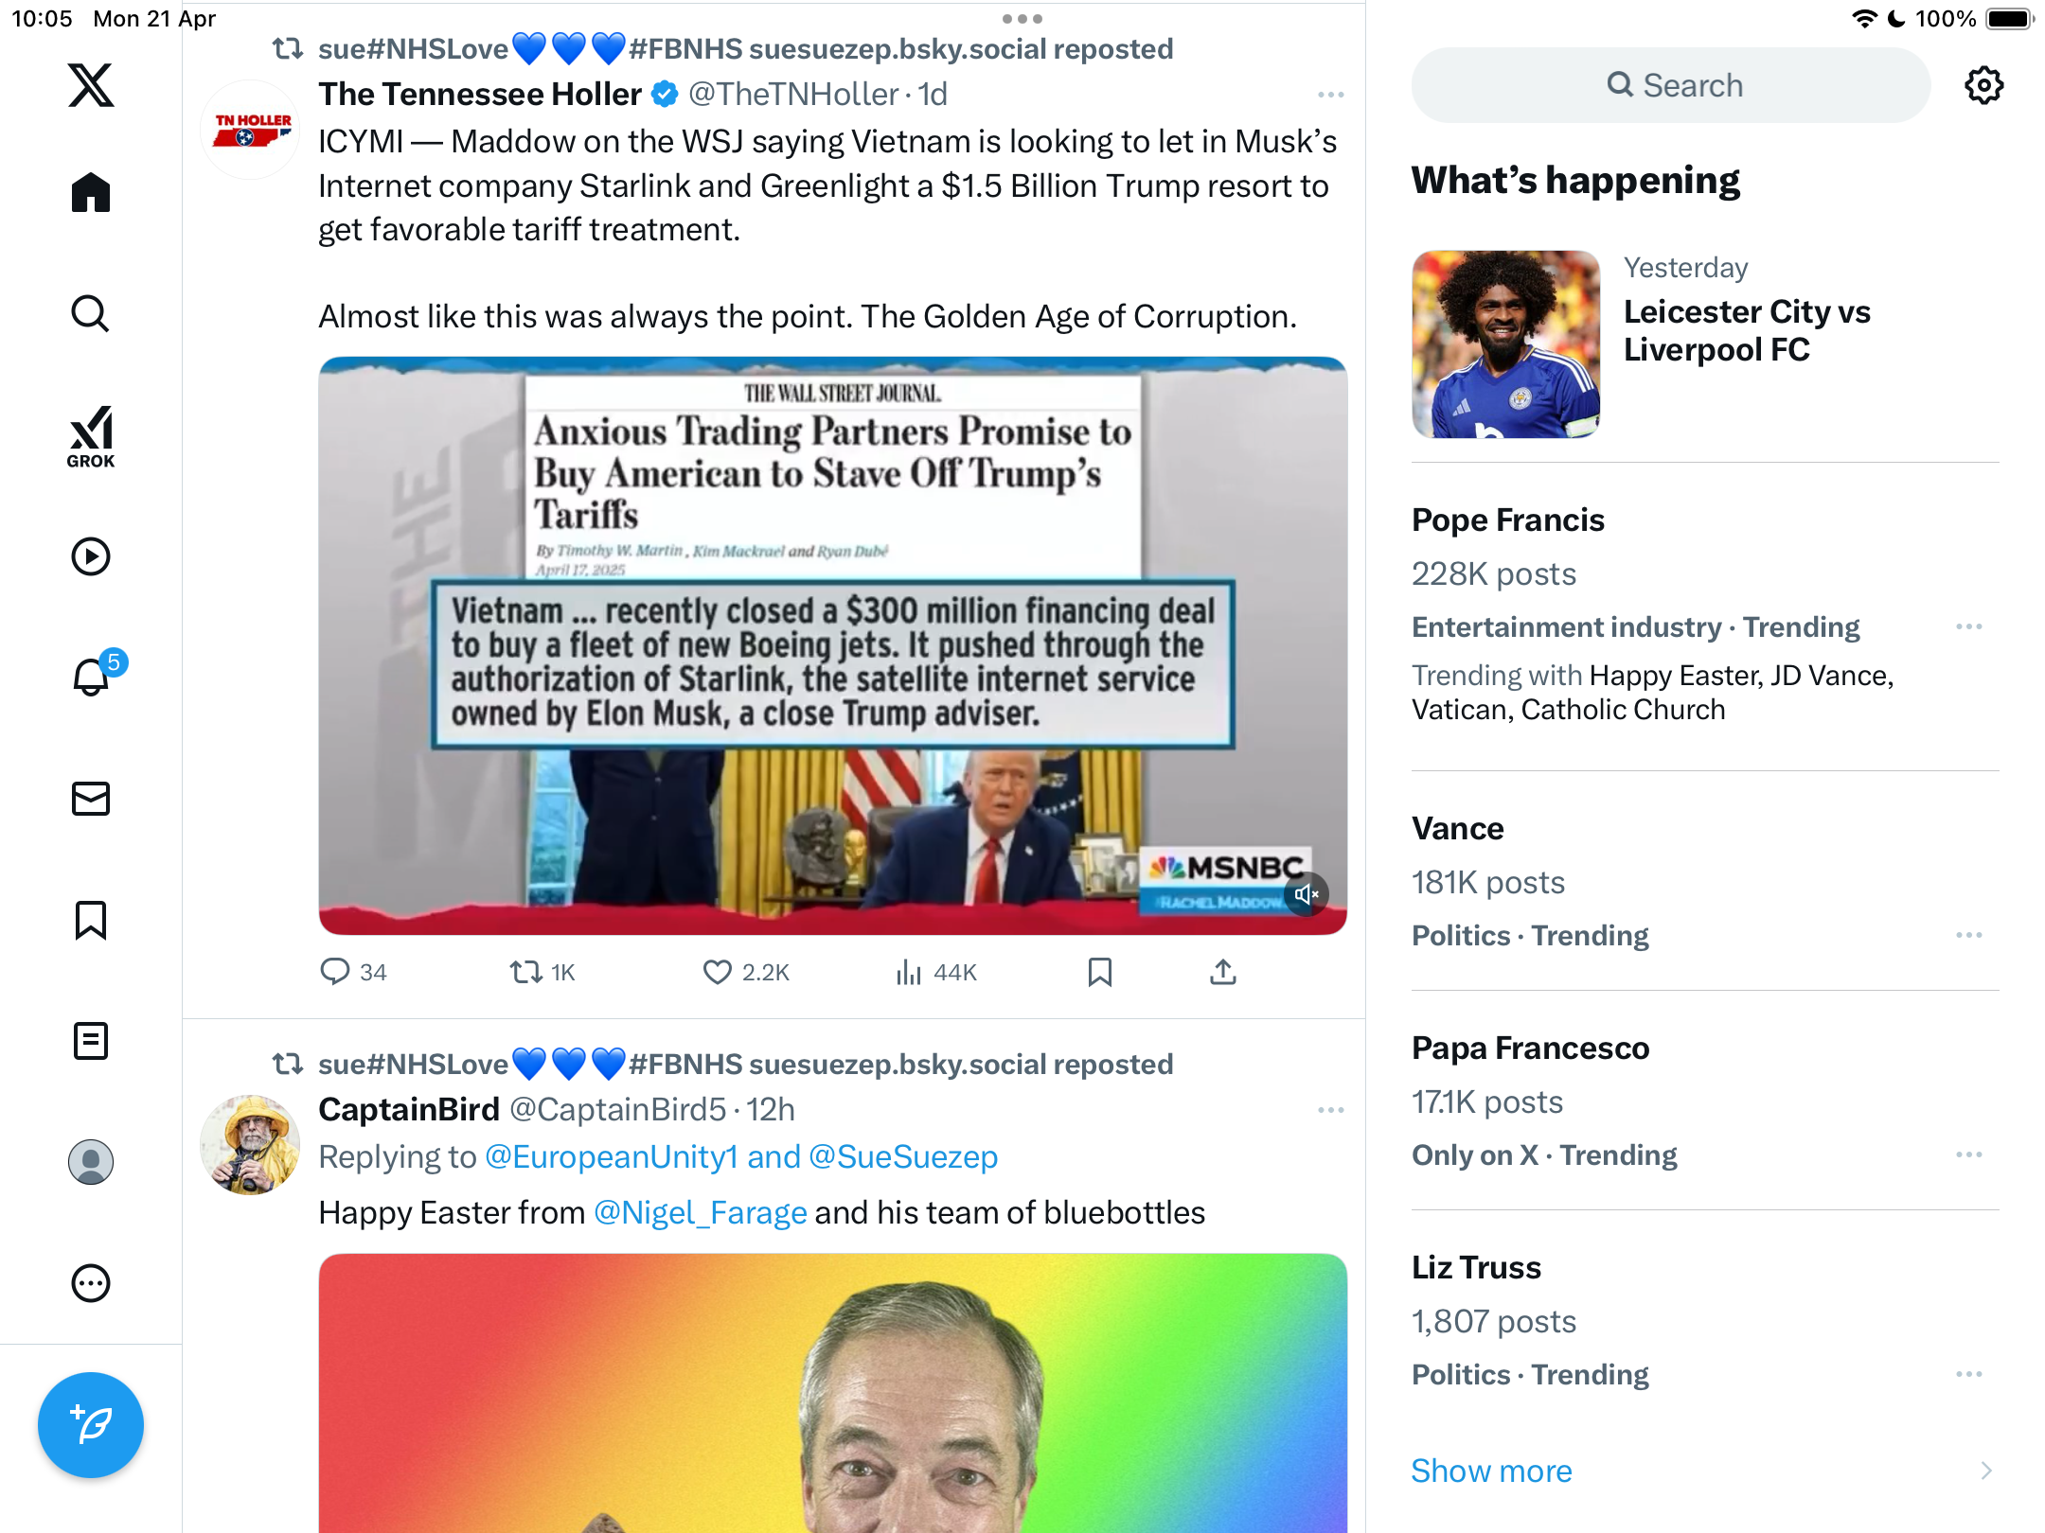This screenshot has width=2045, height=1533.
Task: Open Grok from the sidebar
Action: pyautogui.click(x=91, y=436)
